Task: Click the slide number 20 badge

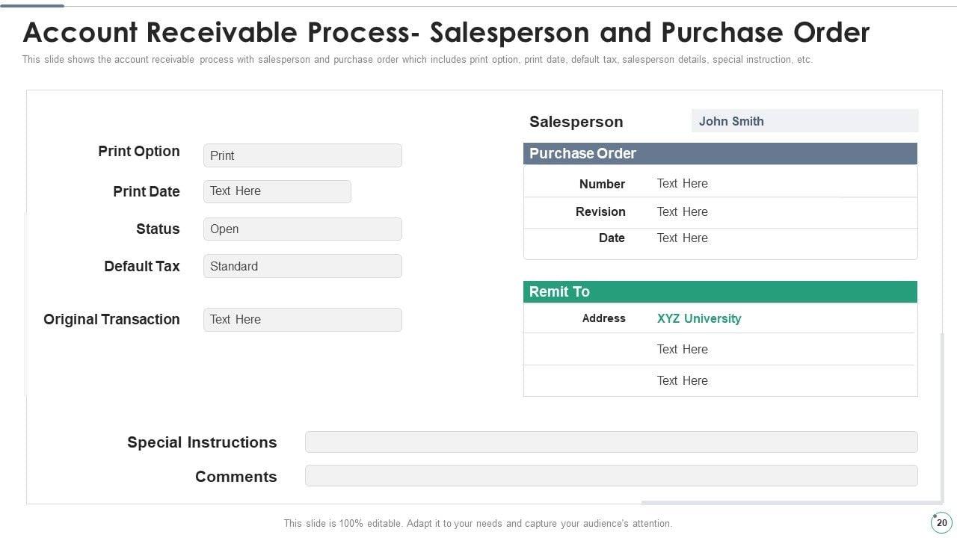Action: pyautogui.click(x=941, y=522)
